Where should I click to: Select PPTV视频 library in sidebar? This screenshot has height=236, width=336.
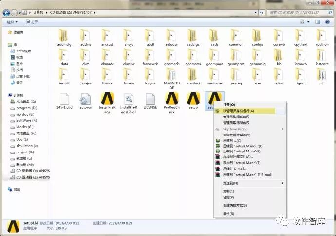point(21,51)
